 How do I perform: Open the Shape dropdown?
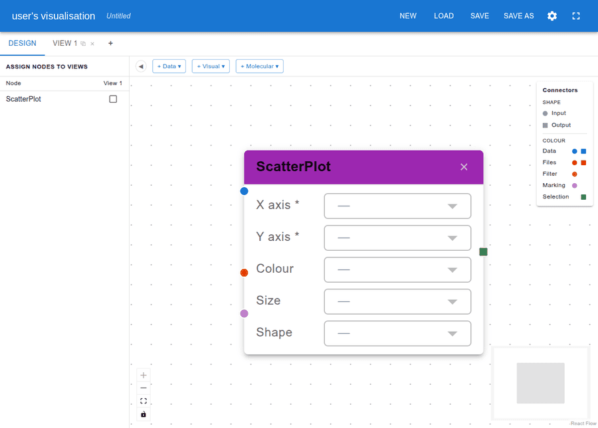(397, 334)
